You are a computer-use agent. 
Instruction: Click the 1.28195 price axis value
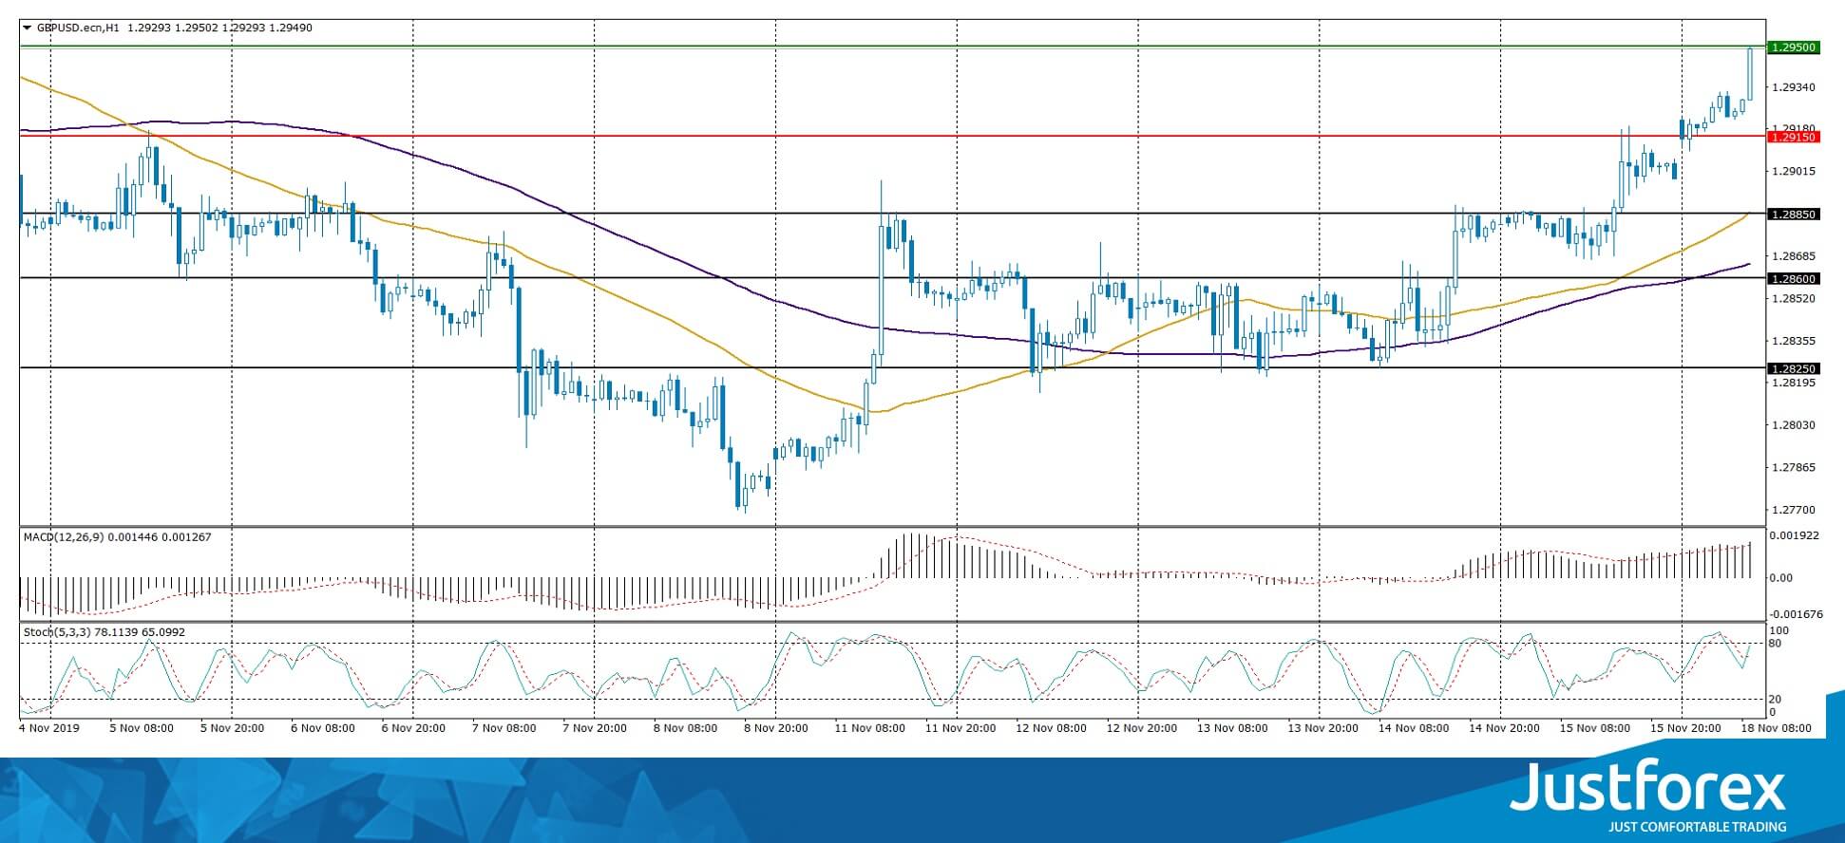point(1792,383)
